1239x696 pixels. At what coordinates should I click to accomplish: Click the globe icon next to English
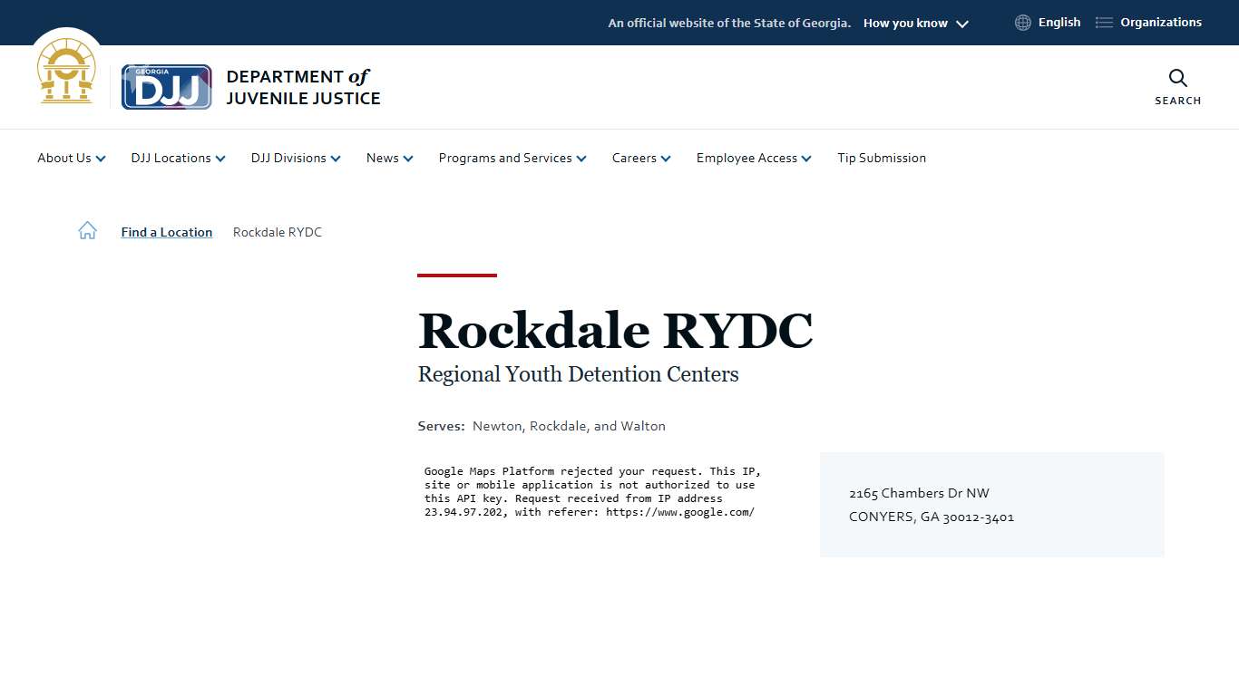point(1022,22)
